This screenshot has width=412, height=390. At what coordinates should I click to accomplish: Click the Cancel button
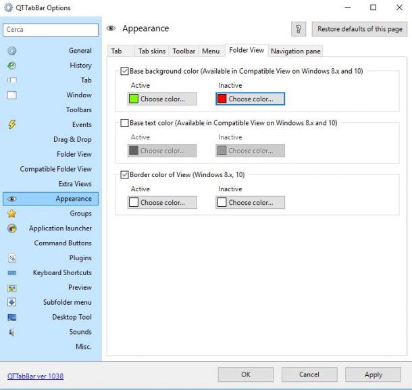point(309,374)
